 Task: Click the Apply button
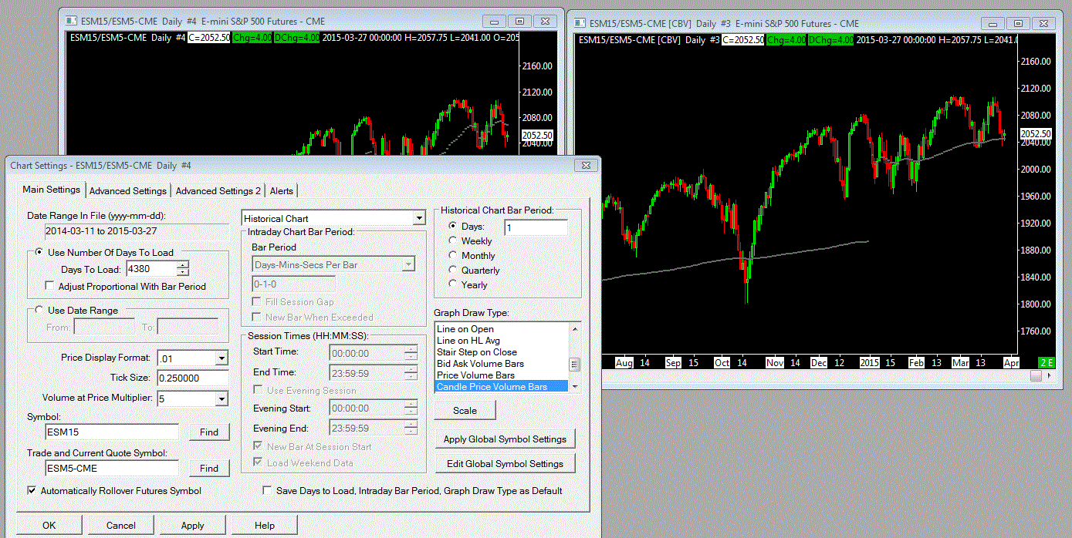(192, 526)
